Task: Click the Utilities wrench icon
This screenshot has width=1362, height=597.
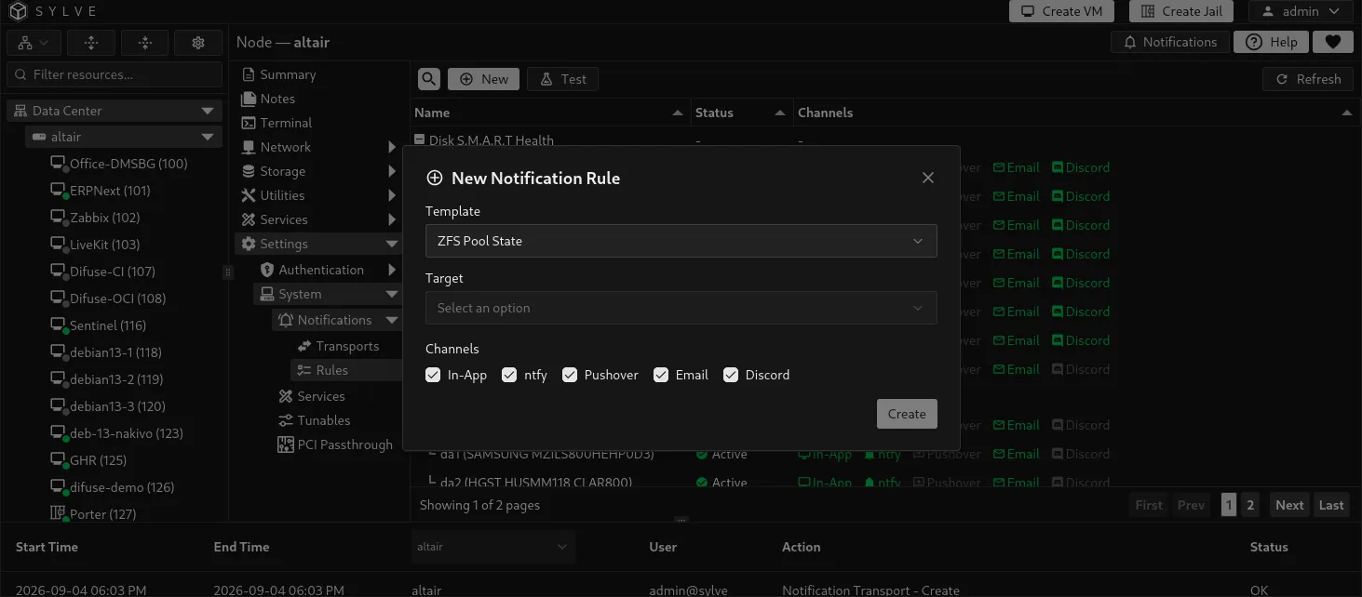Action: click(249, 195)
